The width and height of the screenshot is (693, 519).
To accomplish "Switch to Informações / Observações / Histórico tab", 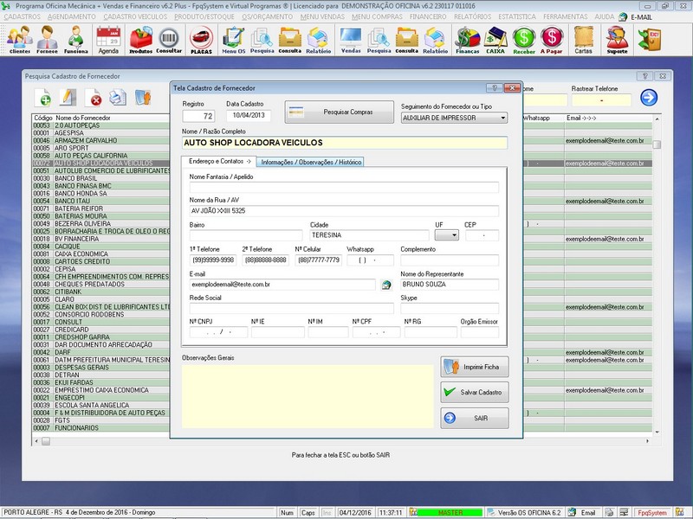I will click(311, 162).
